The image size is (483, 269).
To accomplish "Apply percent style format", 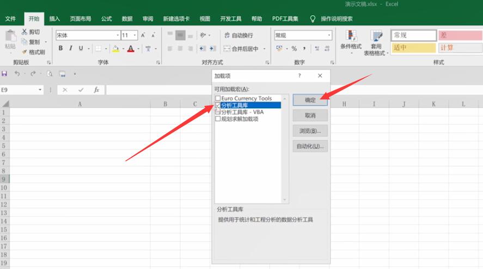I will coord(294,48).
